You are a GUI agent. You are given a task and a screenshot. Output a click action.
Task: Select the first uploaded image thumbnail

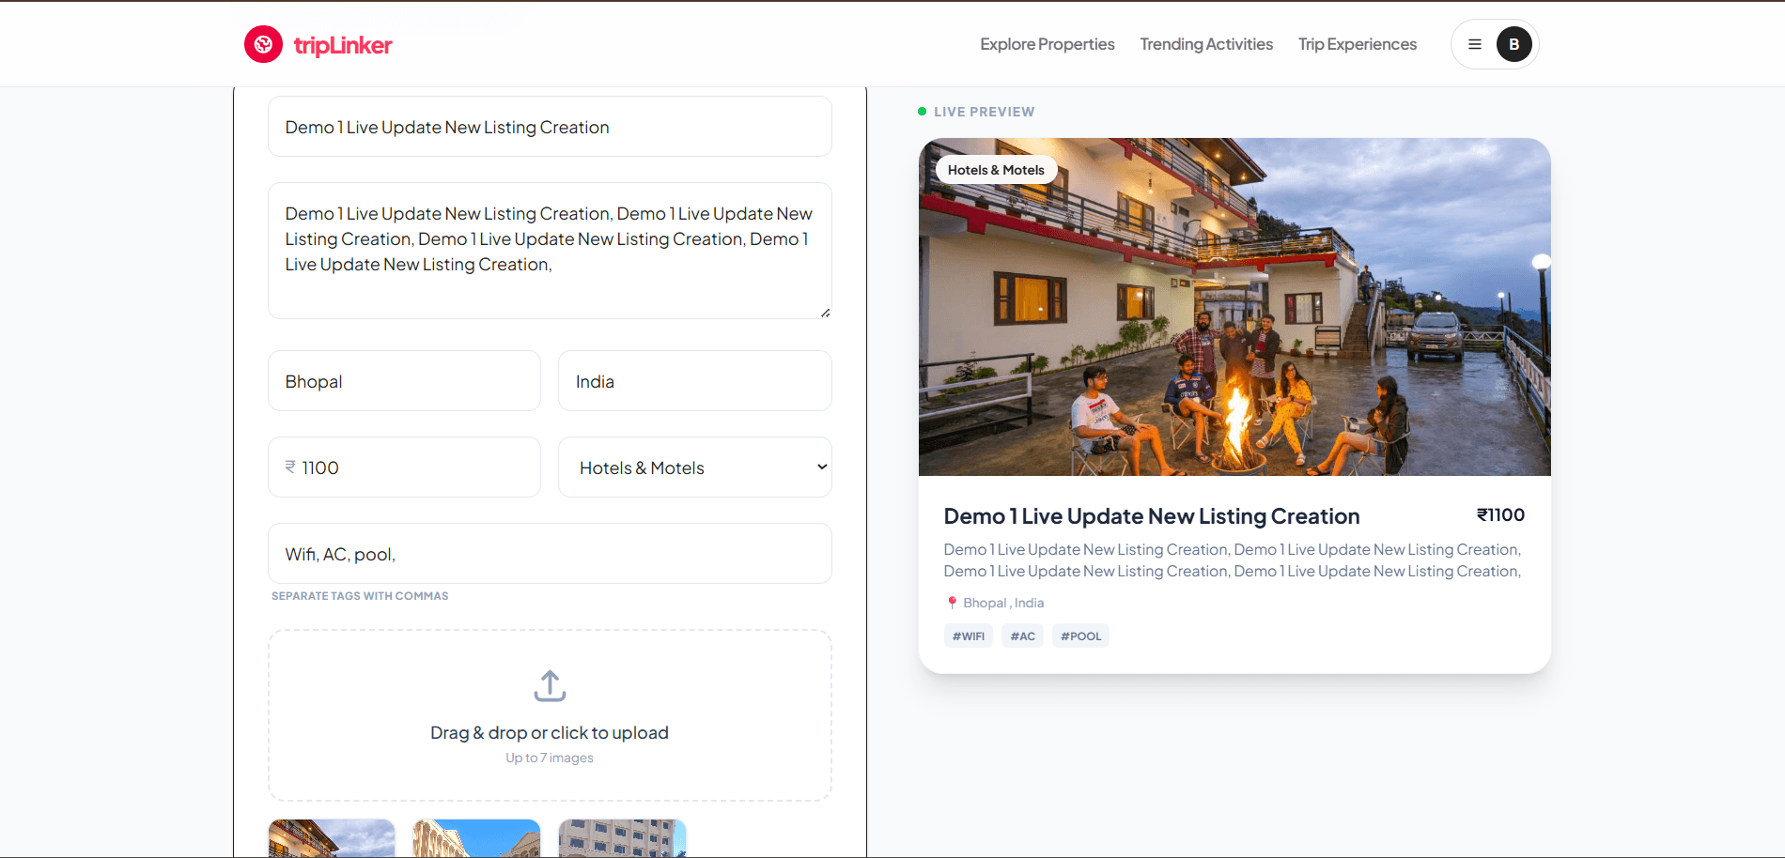[332, 838]
